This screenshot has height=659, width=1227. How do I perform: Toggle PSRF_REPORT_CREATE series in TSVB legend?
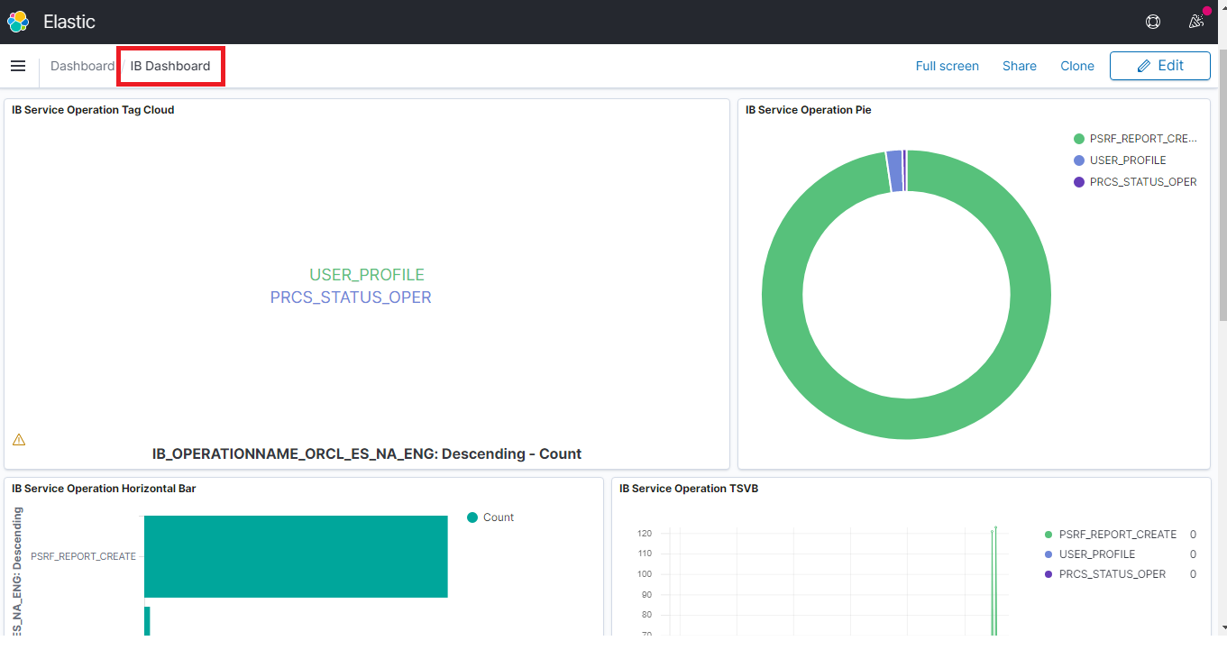tap(1117, 535)
